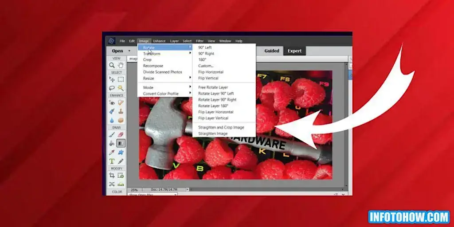This screenshot has height=227, width=454.
Task: Select the Smart Brush tool
Action: click(x=112, y=111)
